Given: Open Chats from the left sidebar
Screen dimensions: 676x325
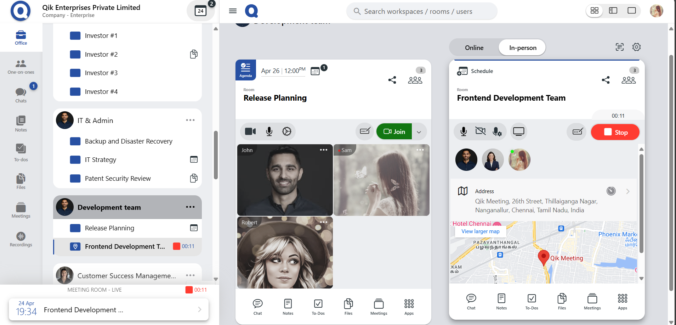Looking at the screenshot, I should click(x=21, y=95).
